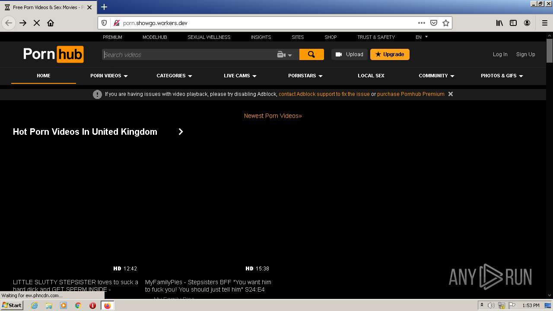
Task: Go forward one page
Action: tap(23, 23)
